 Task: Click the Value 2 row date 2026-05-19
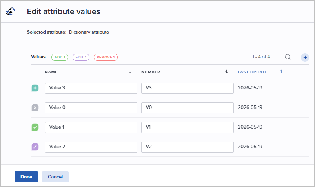pos(250,147)
